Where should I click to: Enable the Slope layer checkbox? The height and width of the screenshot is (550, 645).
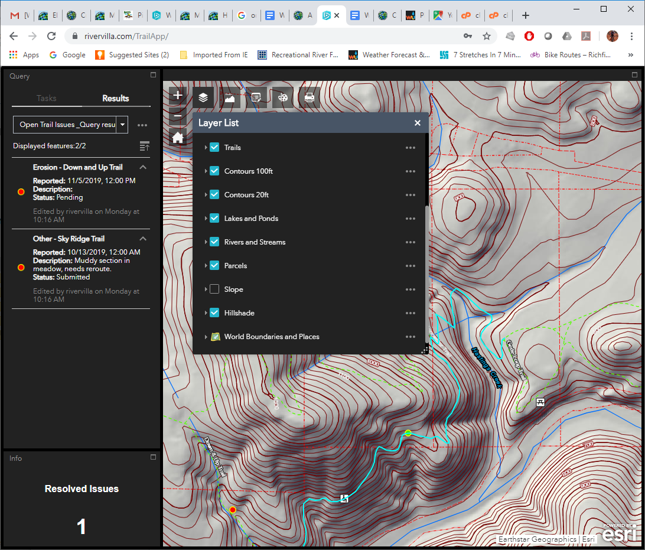[214, 289]
